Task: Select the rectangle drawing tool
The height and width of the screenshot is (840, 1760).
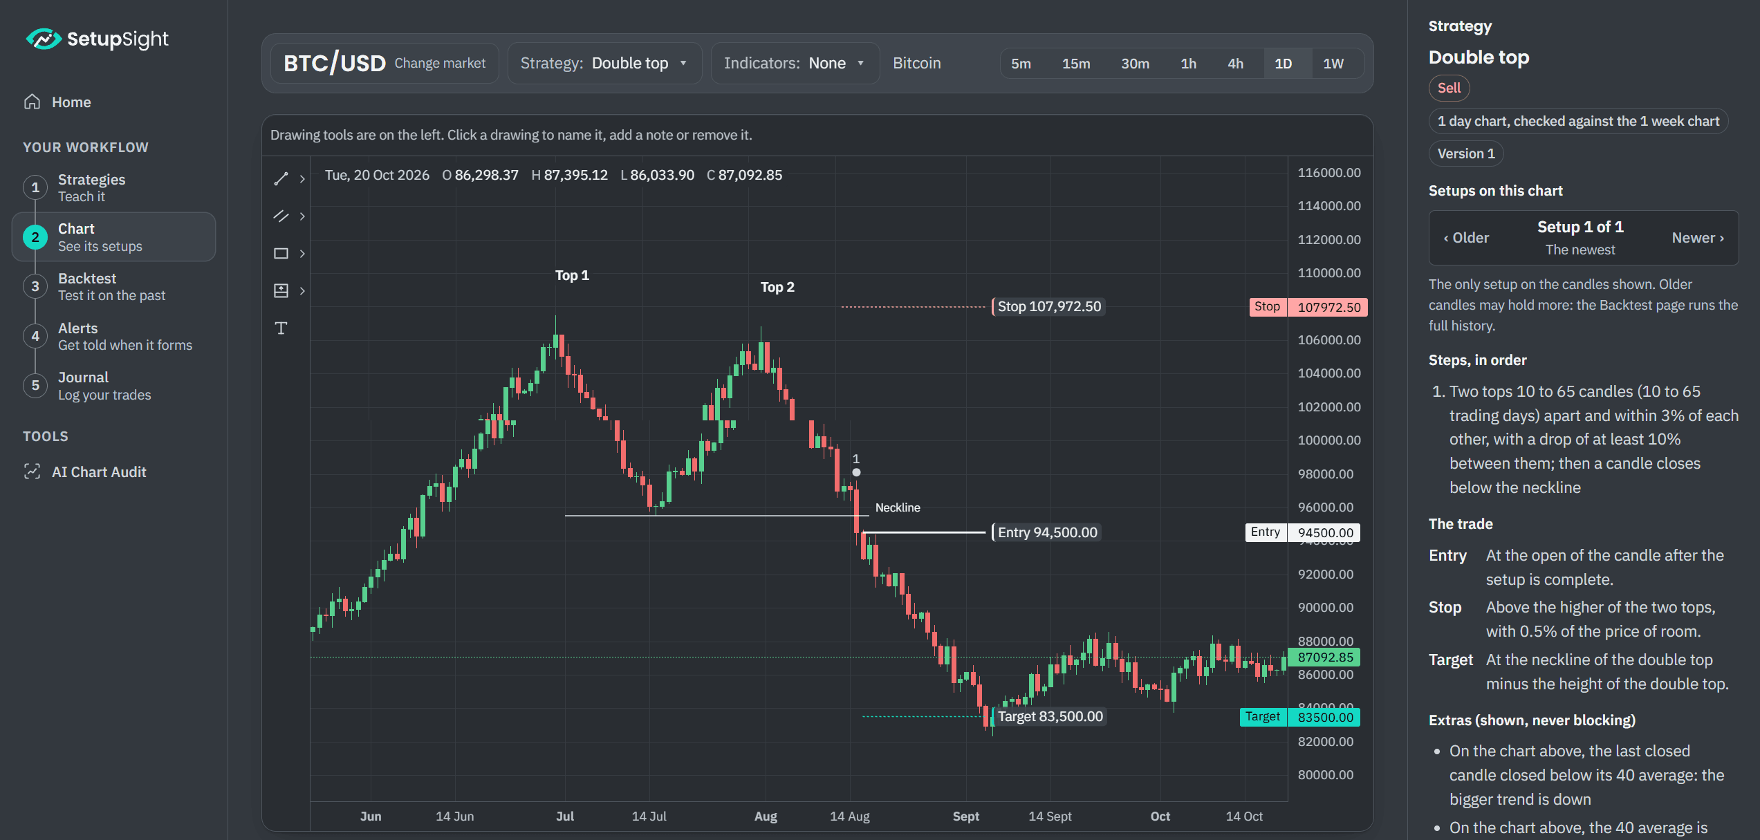Action: (x=281, y=253)
